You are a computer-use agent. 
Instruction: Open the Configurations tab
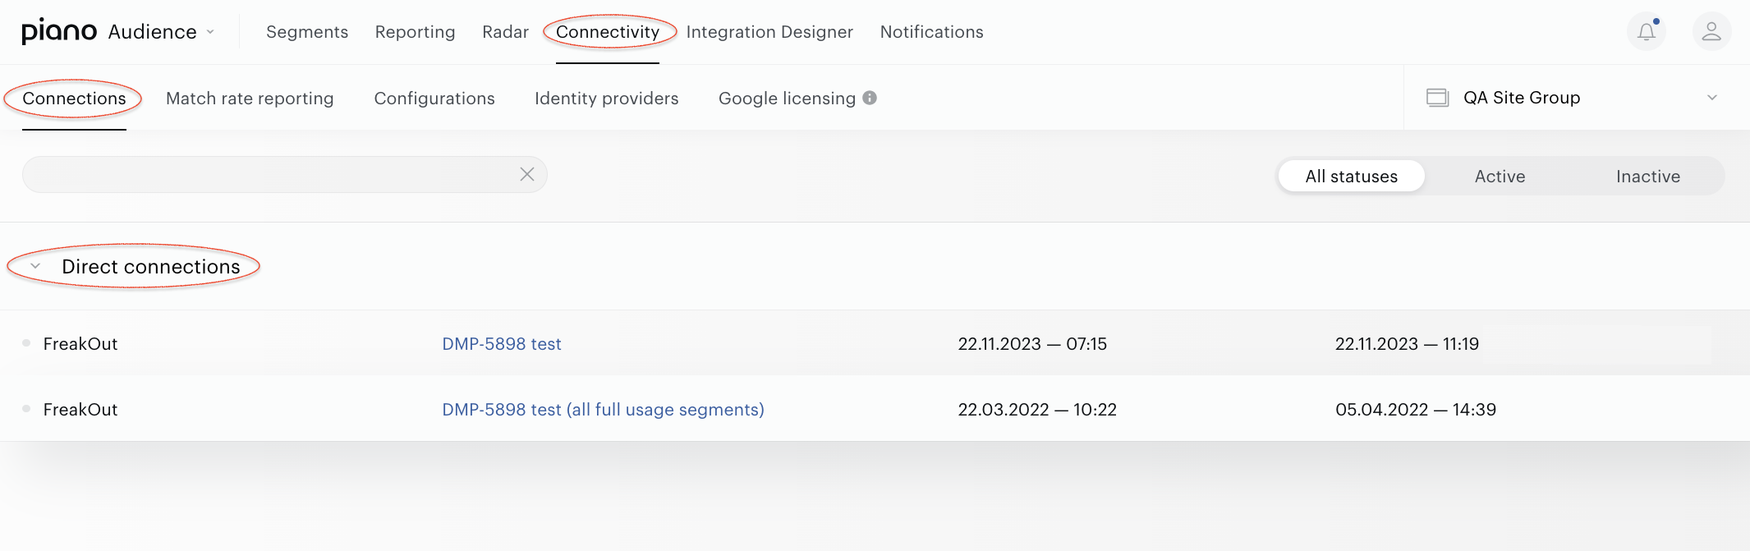coord(434,99)
